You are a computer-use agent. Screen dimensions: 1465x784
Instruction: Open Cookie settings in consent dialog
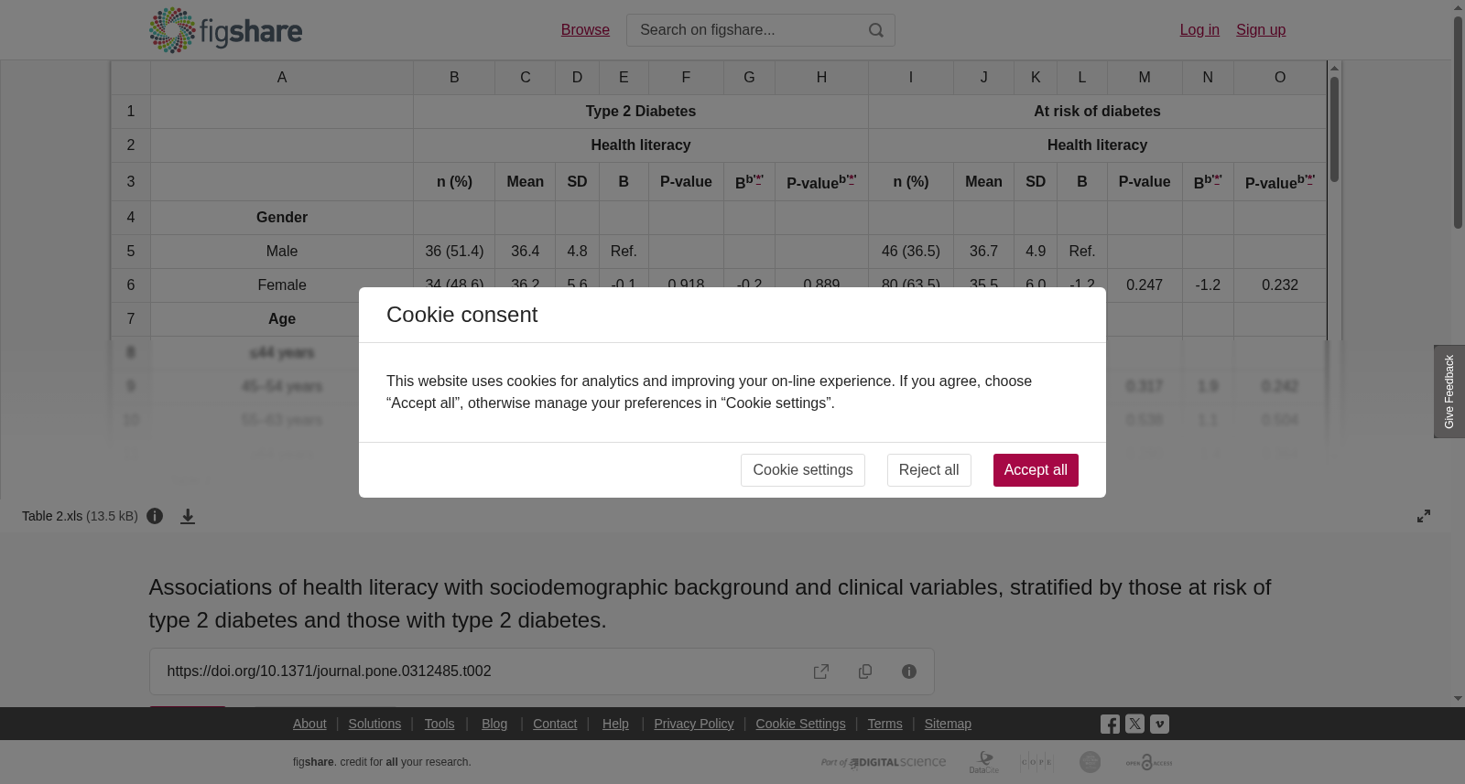(x=802, y=470)
